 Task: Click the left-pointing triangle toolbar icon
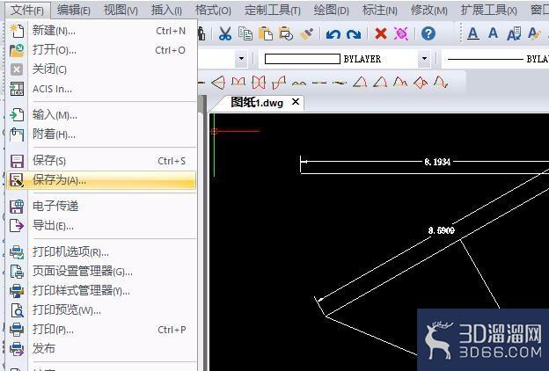click(218, 83)
